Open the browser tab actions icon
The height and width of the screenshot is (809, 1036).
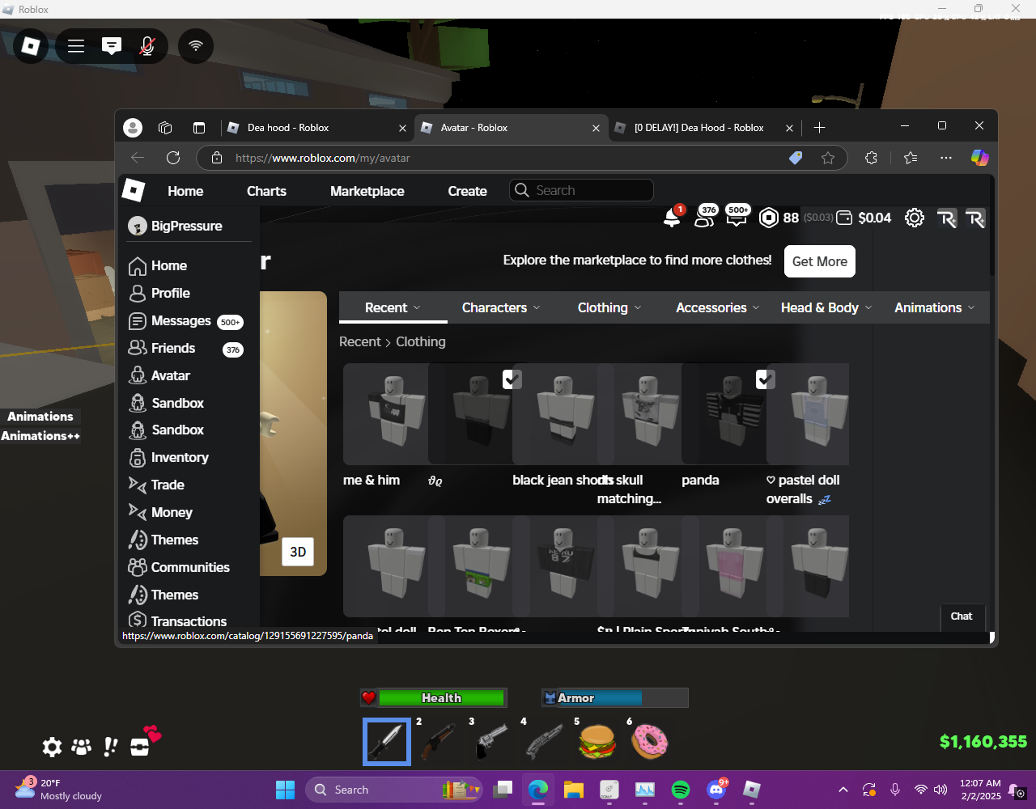(198, 128)
